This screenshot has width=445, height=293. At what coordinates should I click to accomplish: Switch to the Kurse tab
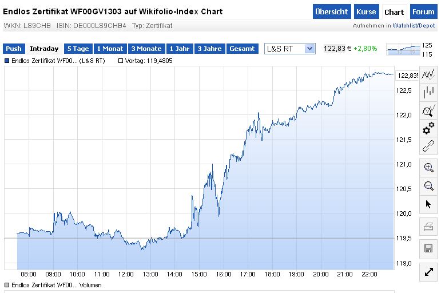365,11
